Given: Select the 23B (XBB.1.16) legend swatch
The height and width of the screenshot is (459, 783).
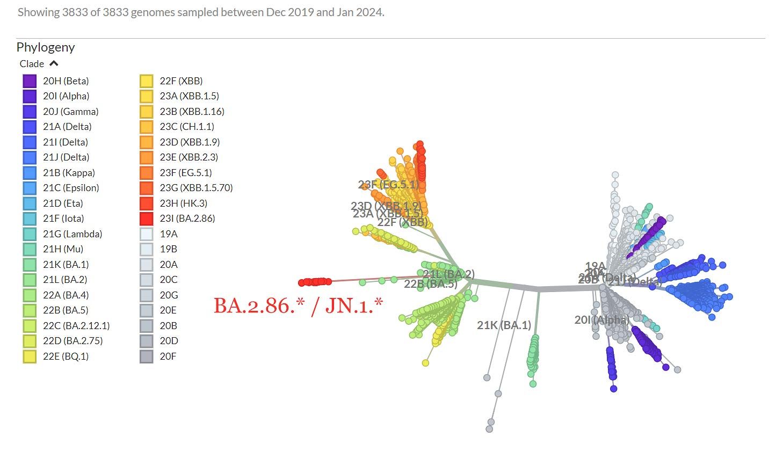Looking at the screenshot, I should (147, 112).
